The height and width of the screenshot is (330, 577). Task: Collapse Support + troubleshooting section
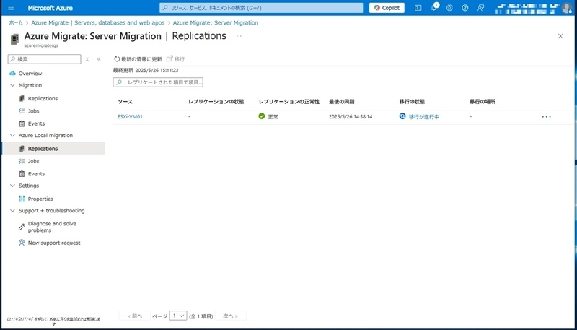(x=12, y=210)
